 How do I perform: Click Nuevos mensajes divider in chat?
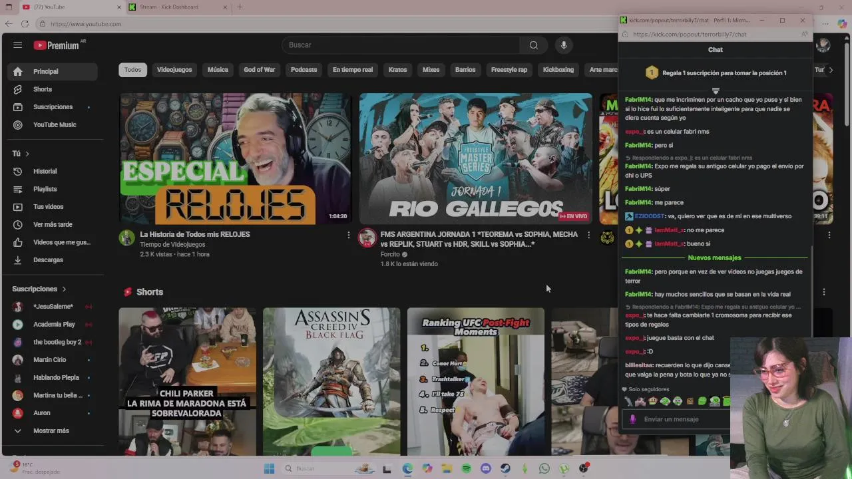coord(714,257)
